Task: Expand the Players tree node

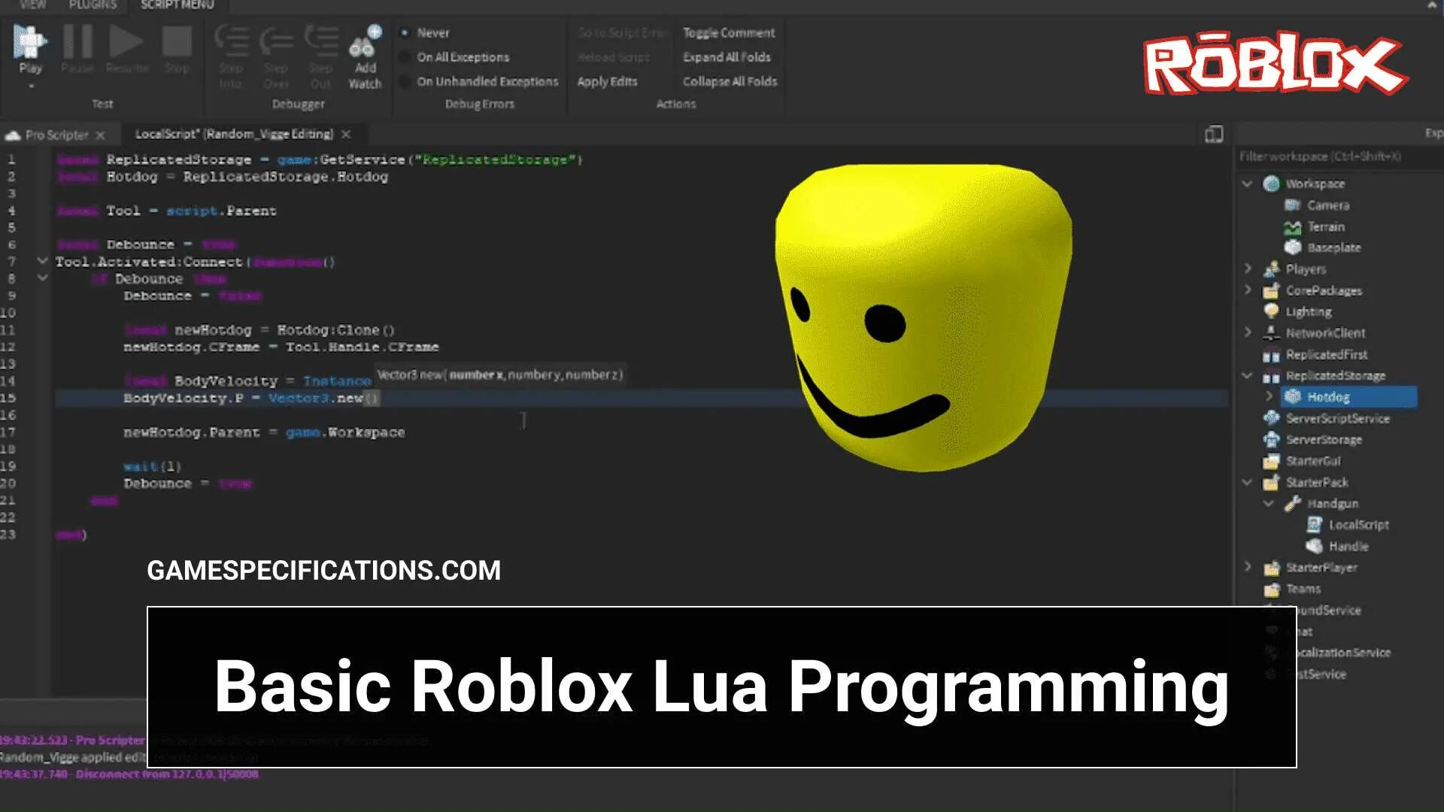Action: click(x=1247, y=268)
